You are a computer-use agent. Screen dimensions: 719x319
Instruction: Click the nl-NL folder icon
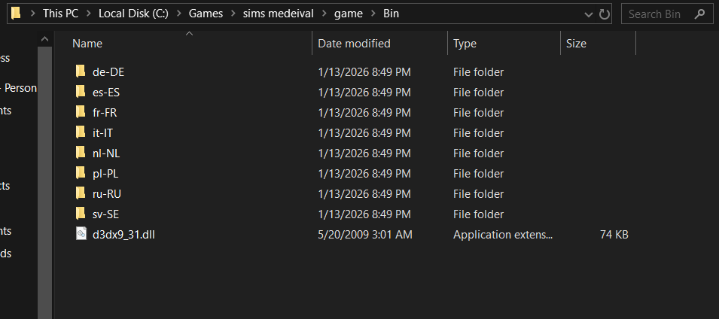[81, 153]
